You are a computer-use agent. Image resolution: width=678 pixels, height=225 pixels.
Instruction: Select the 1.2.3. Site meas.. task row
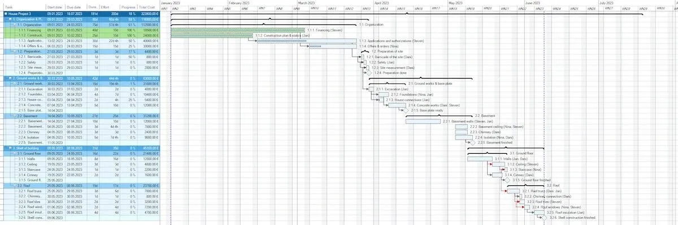(x=81, y=67)
